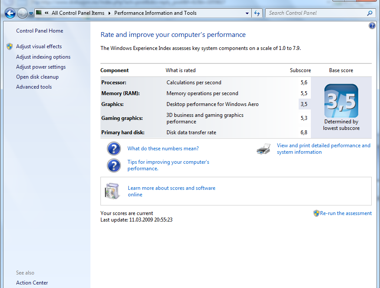This screenshot has height=288, width=380.
Task: Click the Processor row label
Action: (x=113, y=83)
